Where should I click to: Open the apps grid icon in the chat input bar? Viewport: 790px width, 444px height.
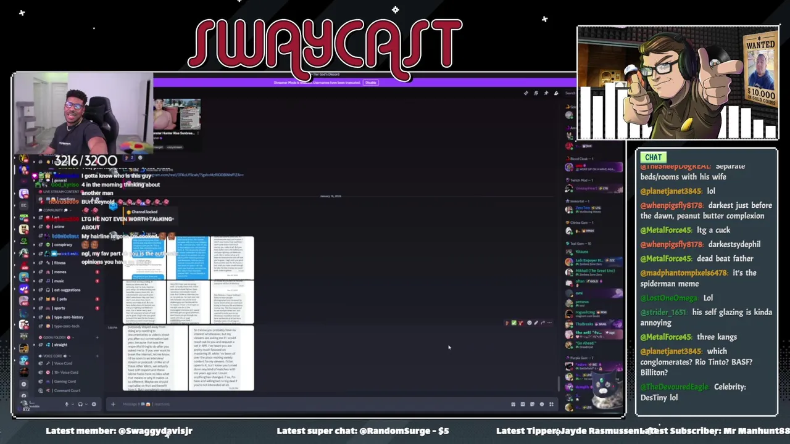point(551,405)
